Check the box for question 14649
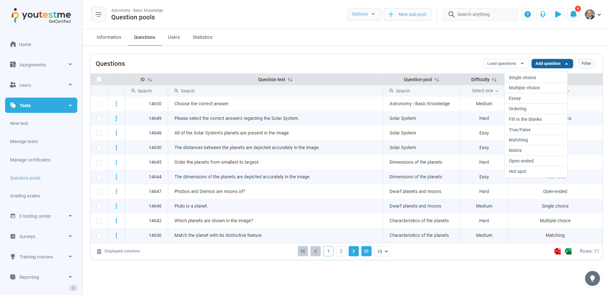Image resolution: width=610 pixels, height=295 pixels. (x=99, y=119)
